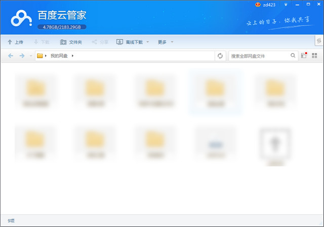Click 我的网盘 in the breadcrumb path
The image size is (324, 227).
pyautogui.click(x=59, y=56)
